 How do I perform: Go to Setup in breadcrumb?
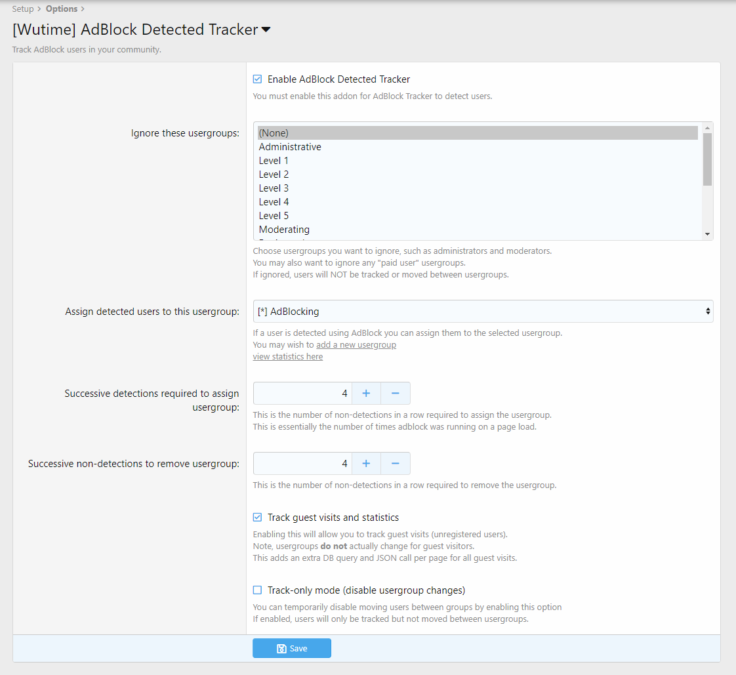(23, 9)
